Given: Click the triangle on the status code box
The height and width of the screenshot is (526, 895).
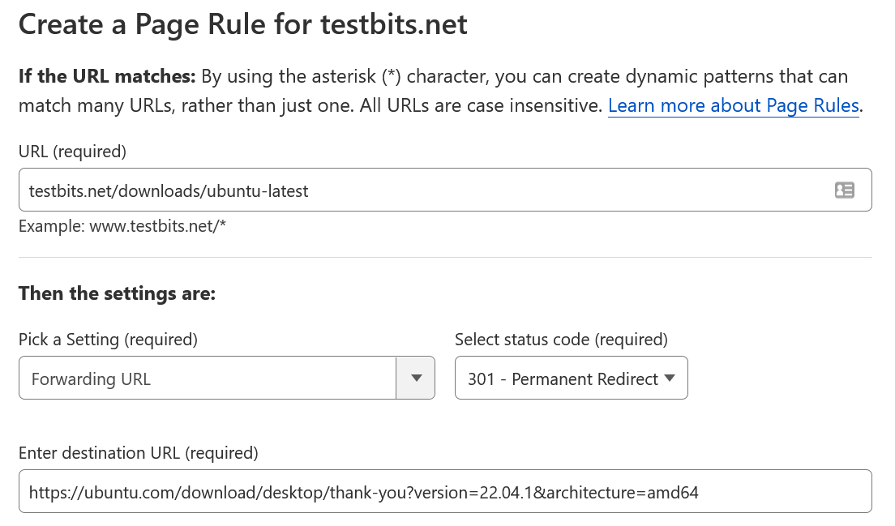Looking at the screenshot, I should (x=671, y=378).
